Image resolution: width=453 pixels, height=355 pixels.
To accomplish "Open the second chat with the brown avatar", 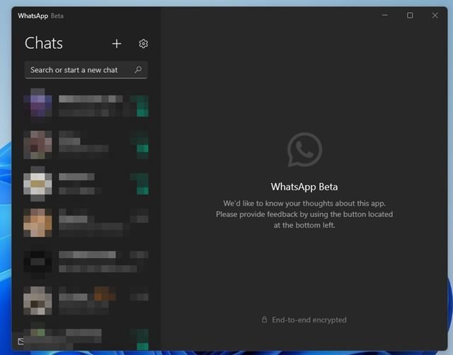I will [x=85, y=144].
